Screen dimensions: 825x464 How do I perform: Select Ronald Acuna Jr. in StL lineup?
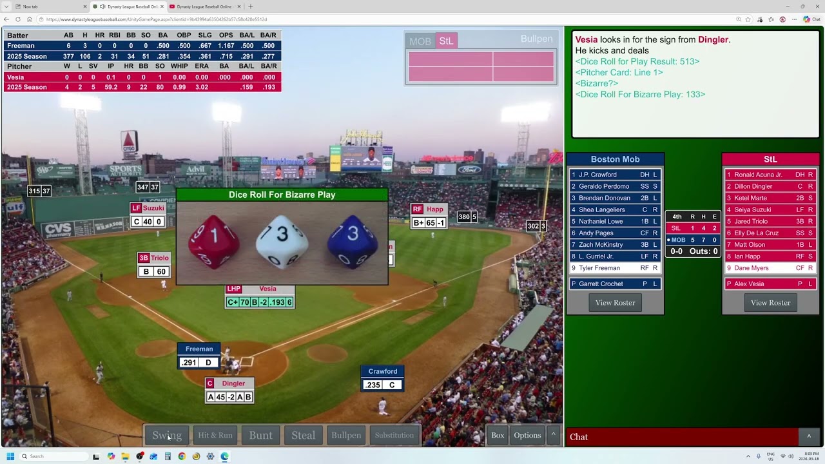tap(770, 175)
